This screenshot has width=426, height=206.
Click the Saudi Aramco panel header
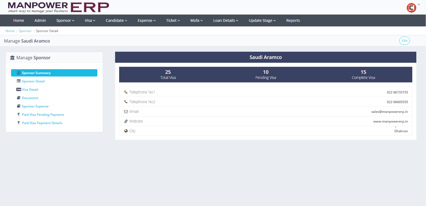266,57
